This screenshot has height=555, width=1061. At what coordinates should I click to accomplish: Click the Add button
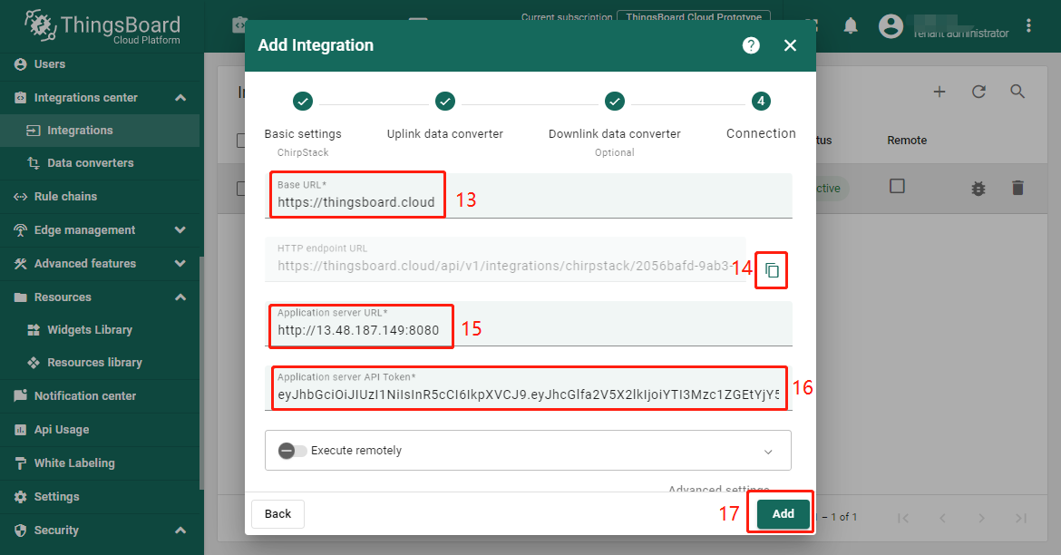(783, 513)
